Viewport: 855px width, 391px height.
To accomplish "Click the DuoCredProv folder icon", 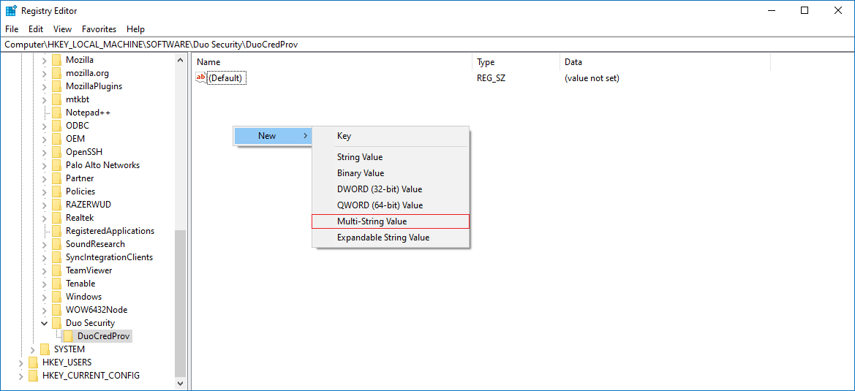I will 69,336.
